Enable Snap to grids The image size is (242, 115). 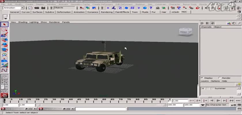tap(173, 8)
